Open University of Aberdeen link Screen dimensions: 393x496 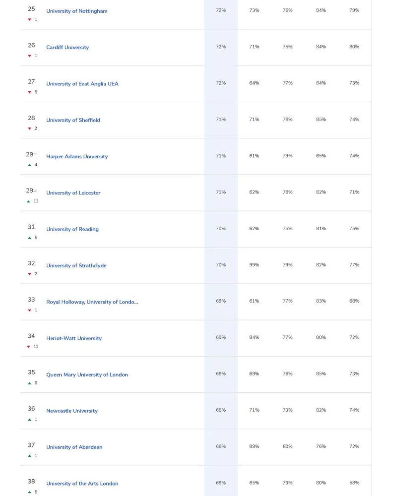point(74,447)
